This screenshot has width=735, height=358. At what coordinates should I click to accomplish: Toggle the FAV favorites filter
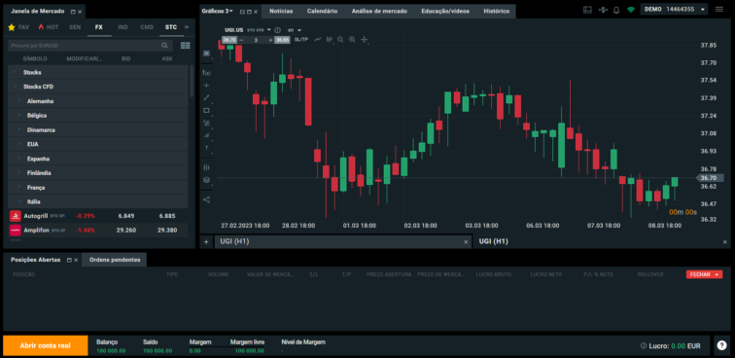[x=18, y=27]
